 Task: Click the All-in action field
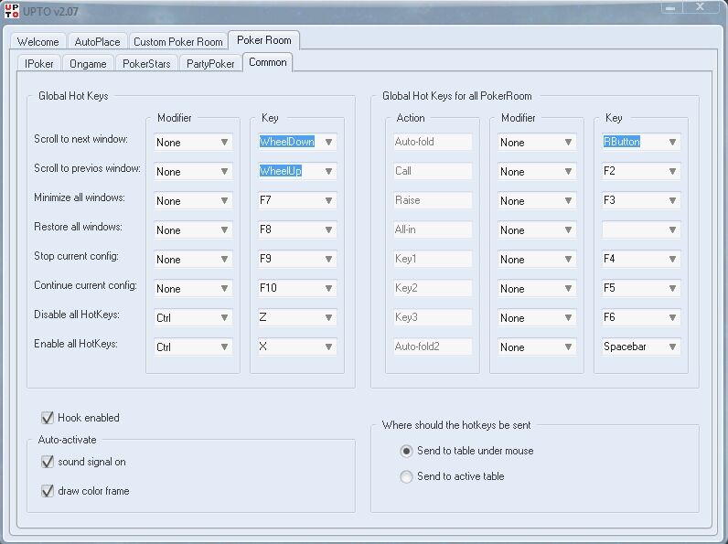pyautogui.click(x=433, y=229)
